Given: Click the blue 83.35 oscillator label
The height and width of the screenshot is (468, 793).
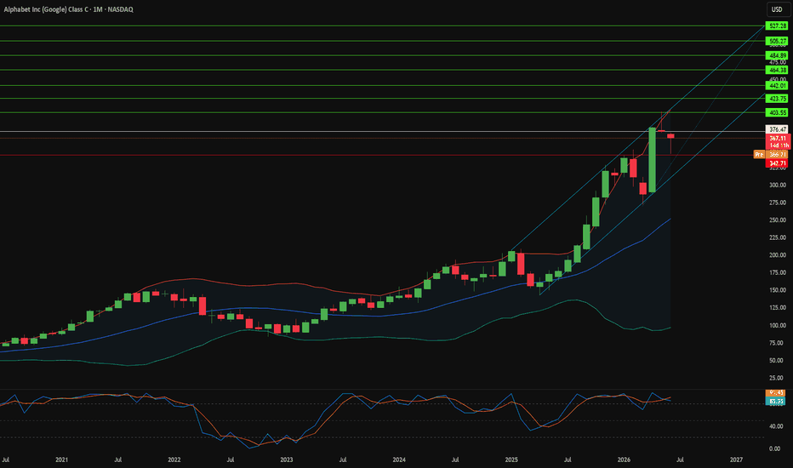Looking at the screenshot, I should pyautogui.click(x=776, y=402).
